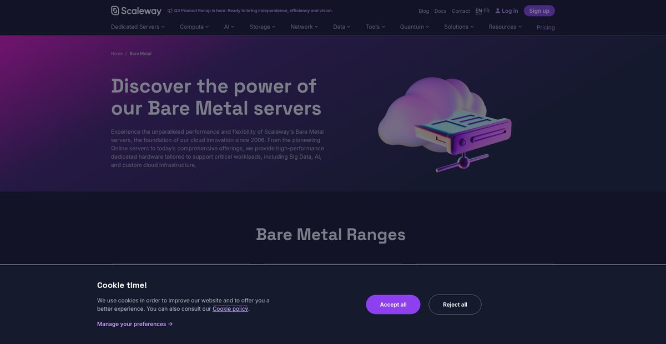Open the Cookie policy link
Screen dimensions: 666x344
pos(230,309)
